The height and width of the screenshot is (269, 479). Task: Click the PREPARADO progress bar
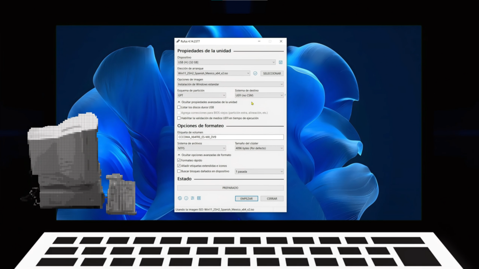coord(230,188)
